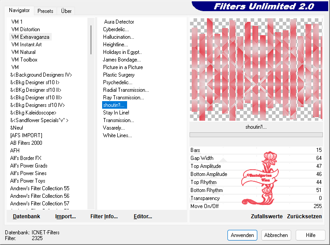Viewport: 330px width, 245px height.
Task: Switch to the Navigator tab
Action: [x=19, y=10]
